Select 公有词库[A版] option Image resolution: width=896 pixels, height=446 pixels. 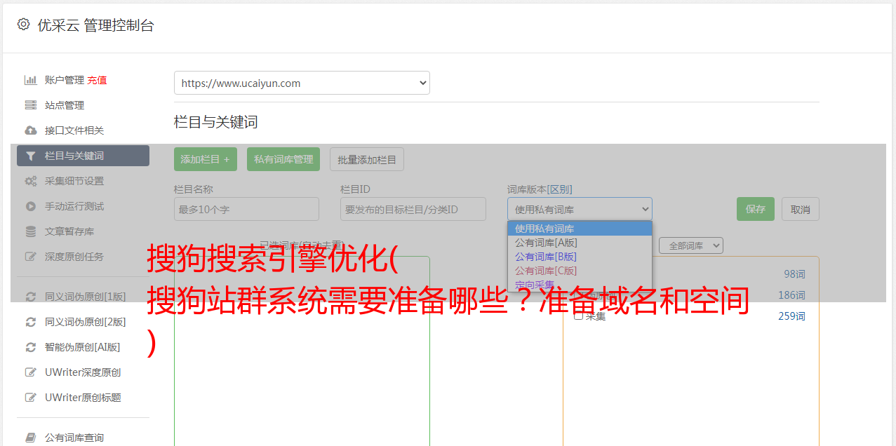pyautogui.click(x=580, y=243)
